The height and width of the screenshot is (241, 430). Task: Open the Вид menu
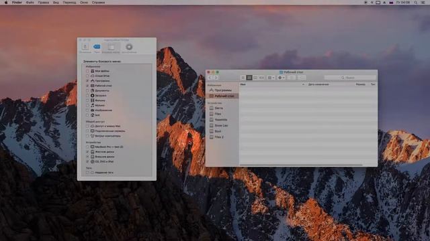(56, 3)
